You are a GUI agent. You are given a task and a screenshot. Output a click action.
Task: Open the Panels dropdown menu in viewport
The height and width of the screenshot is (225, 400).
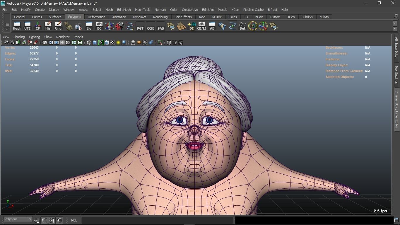pos(78,37)
